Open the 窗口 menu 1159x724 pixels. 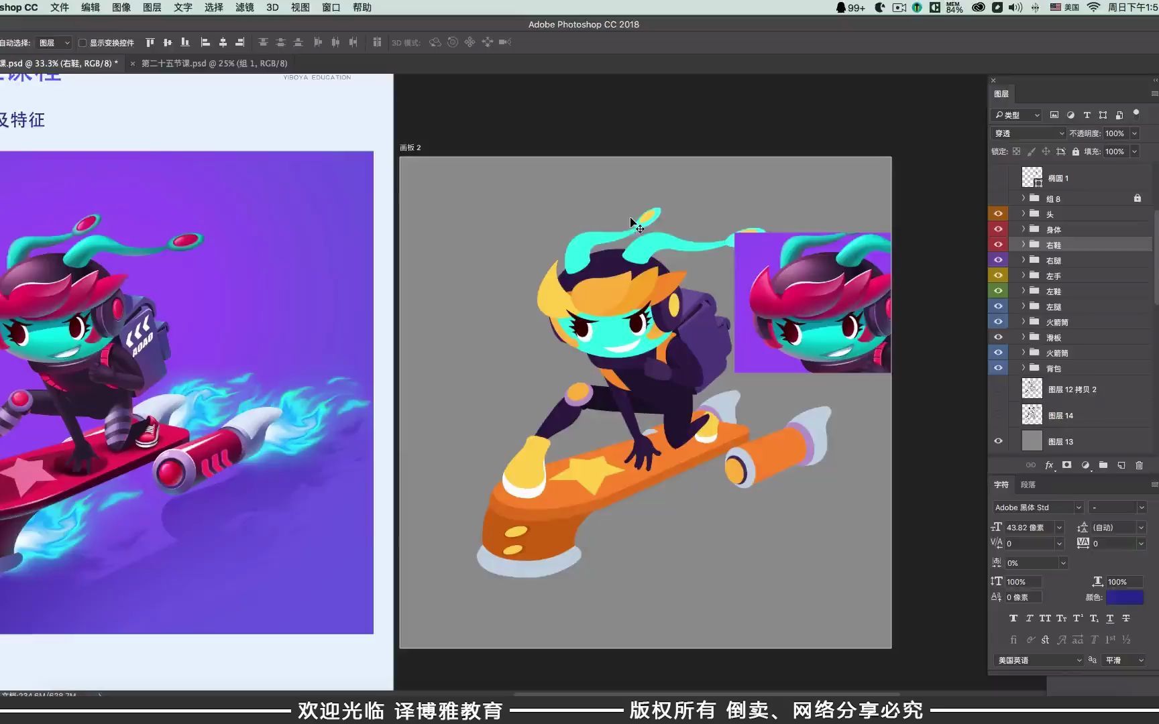331,7
